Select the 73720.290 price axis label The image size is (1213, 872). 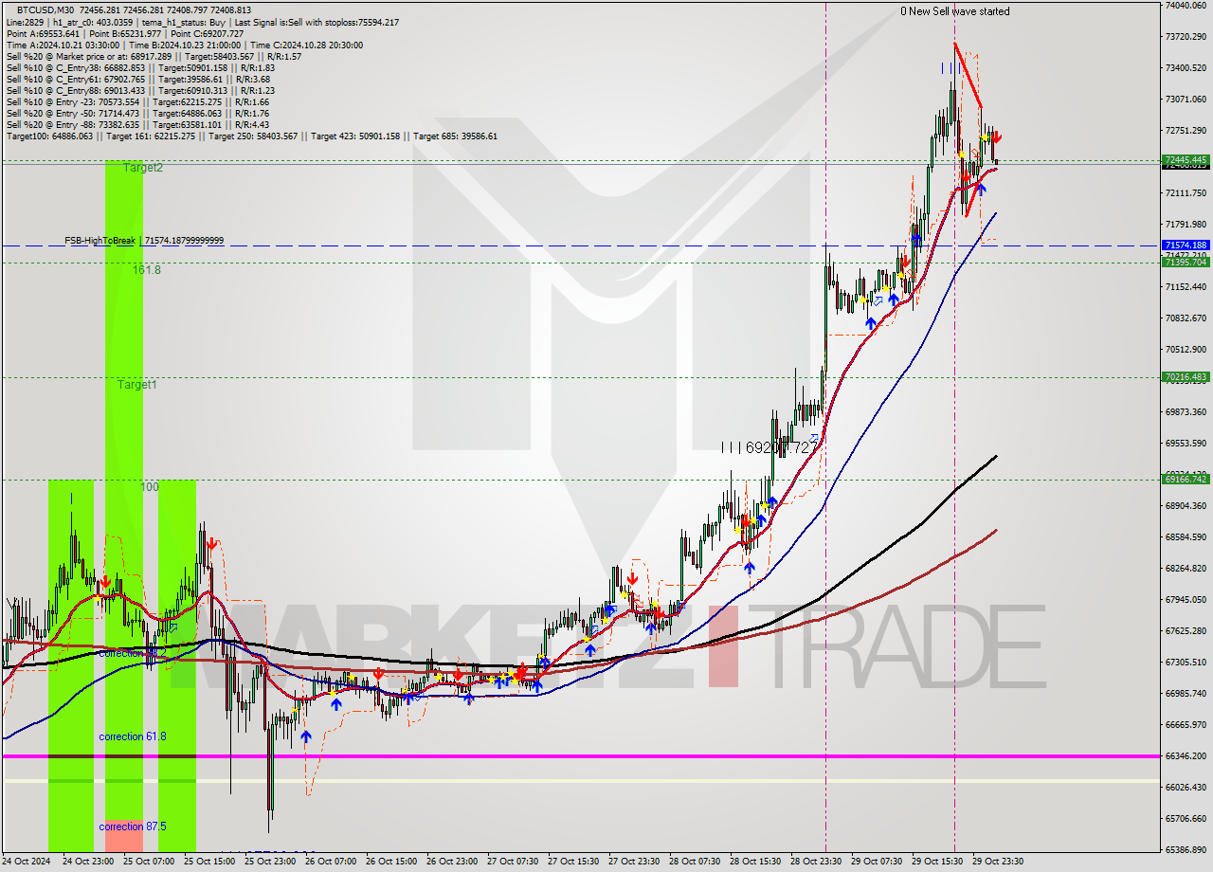[1186, 37]
